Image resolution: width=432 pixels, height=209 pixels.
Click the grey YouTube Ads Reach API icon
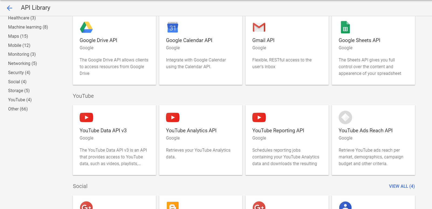click(345, 117)
